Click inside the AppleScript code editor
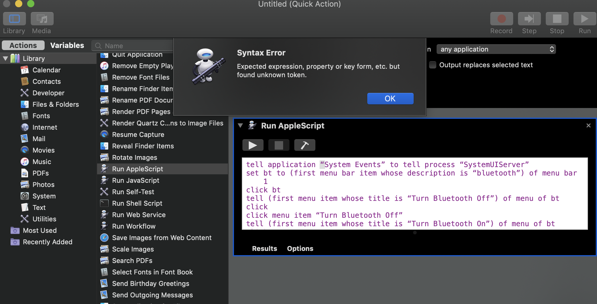 tap(415, 194)
